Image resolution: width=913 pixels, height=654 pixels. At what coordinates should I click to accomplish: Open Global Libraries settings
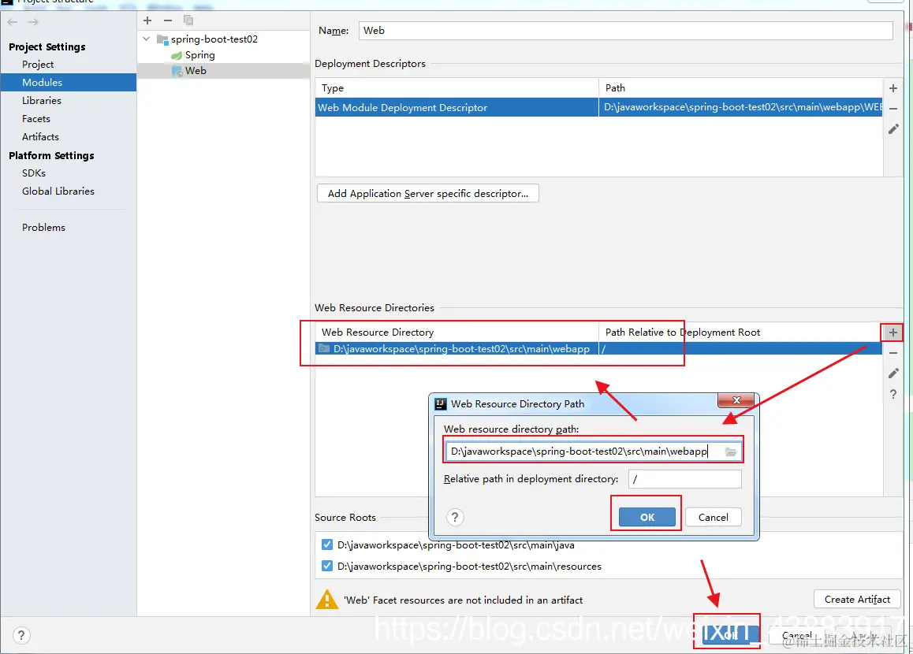(58, 191)
